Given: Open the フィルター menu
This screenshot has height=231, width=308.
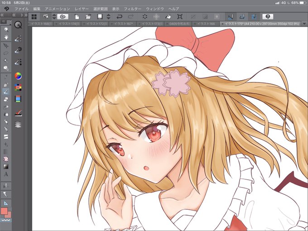Looking at the screenshot, I should coord(133,9).
